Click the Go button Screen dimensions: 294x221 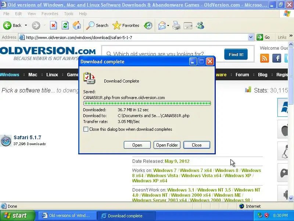pos(263,38)
